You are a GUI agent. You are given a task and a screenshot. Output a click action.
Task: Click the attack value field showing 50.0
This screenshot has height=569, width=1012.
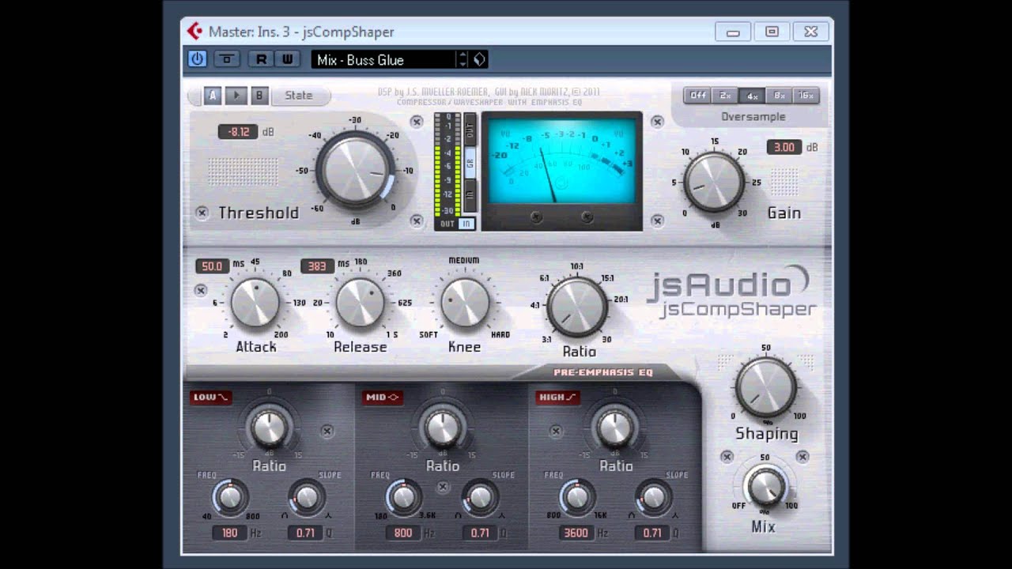[212, 266]
